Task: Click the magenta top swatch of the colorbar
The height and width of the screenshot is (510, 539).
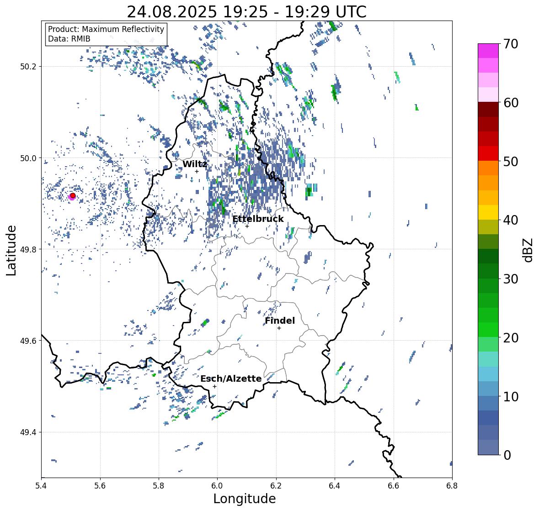Action: pyautogui.click(x=488, y=51)
